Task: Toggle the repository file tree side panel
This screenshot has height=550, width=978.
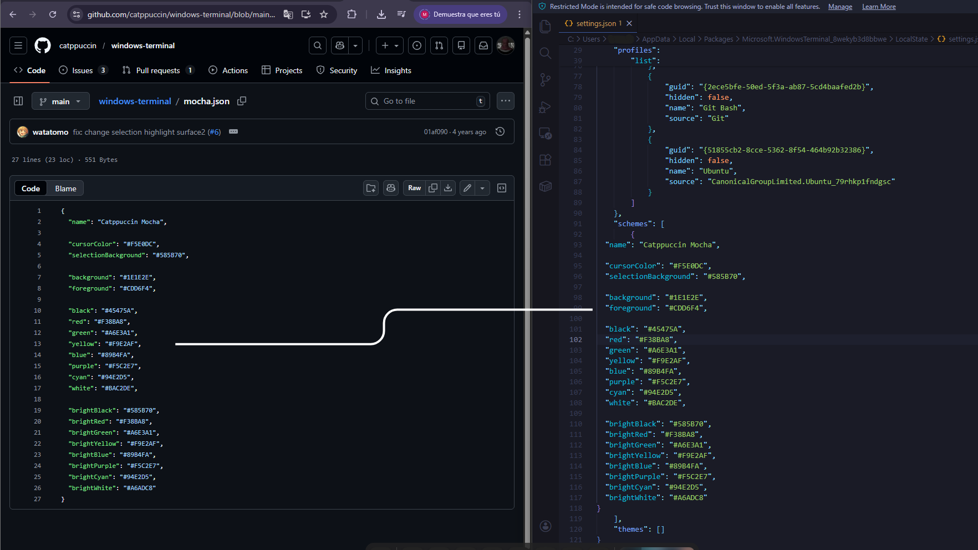Action: click(x=18, y=101)
